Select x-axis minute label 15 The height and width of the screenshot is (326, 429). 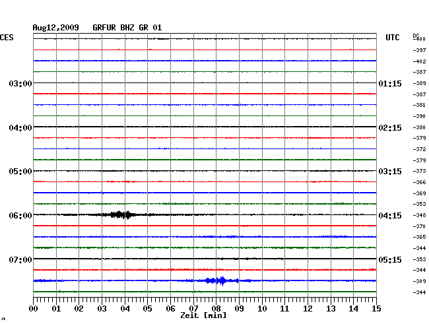point(376,308)
